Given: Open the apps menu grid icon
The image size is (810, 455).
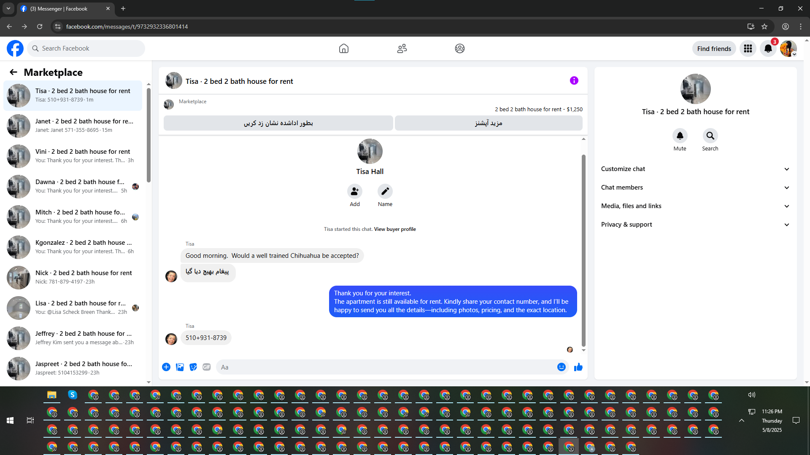Looking at the screenshot, I should click(x=748, y=48).
